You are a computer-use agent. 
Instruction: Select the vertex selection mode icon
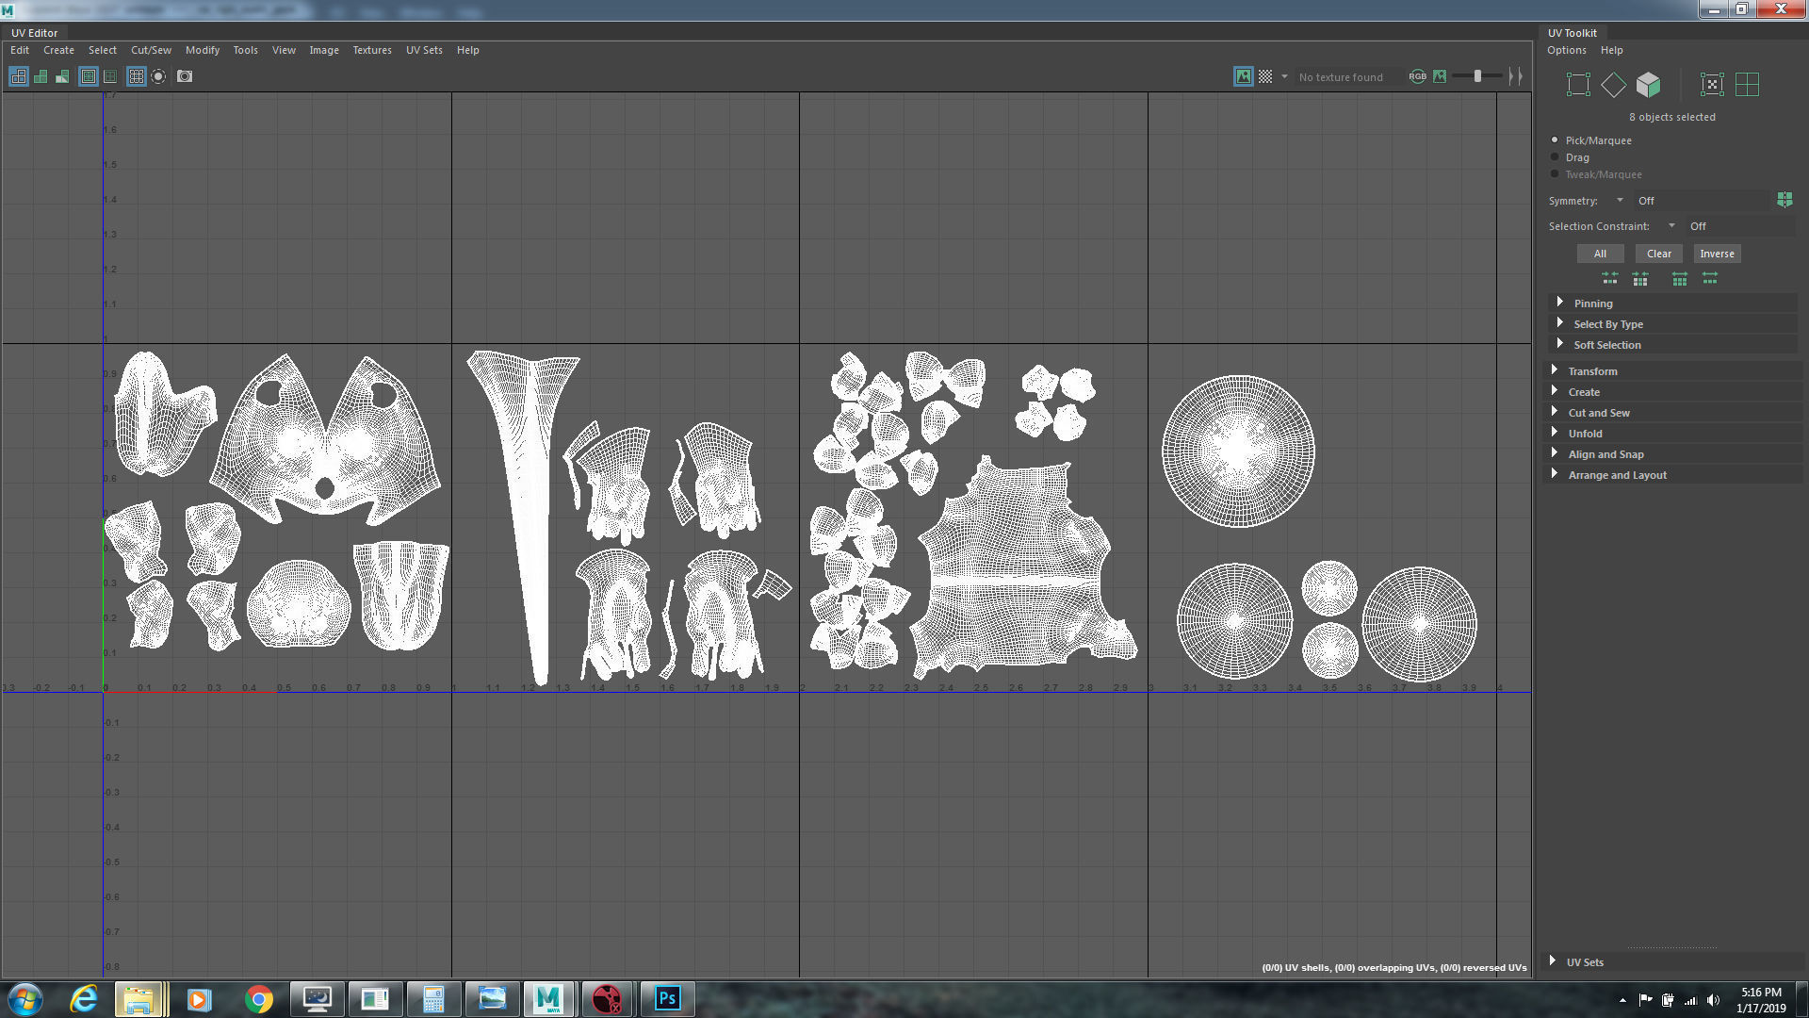tap(1578, 85)
